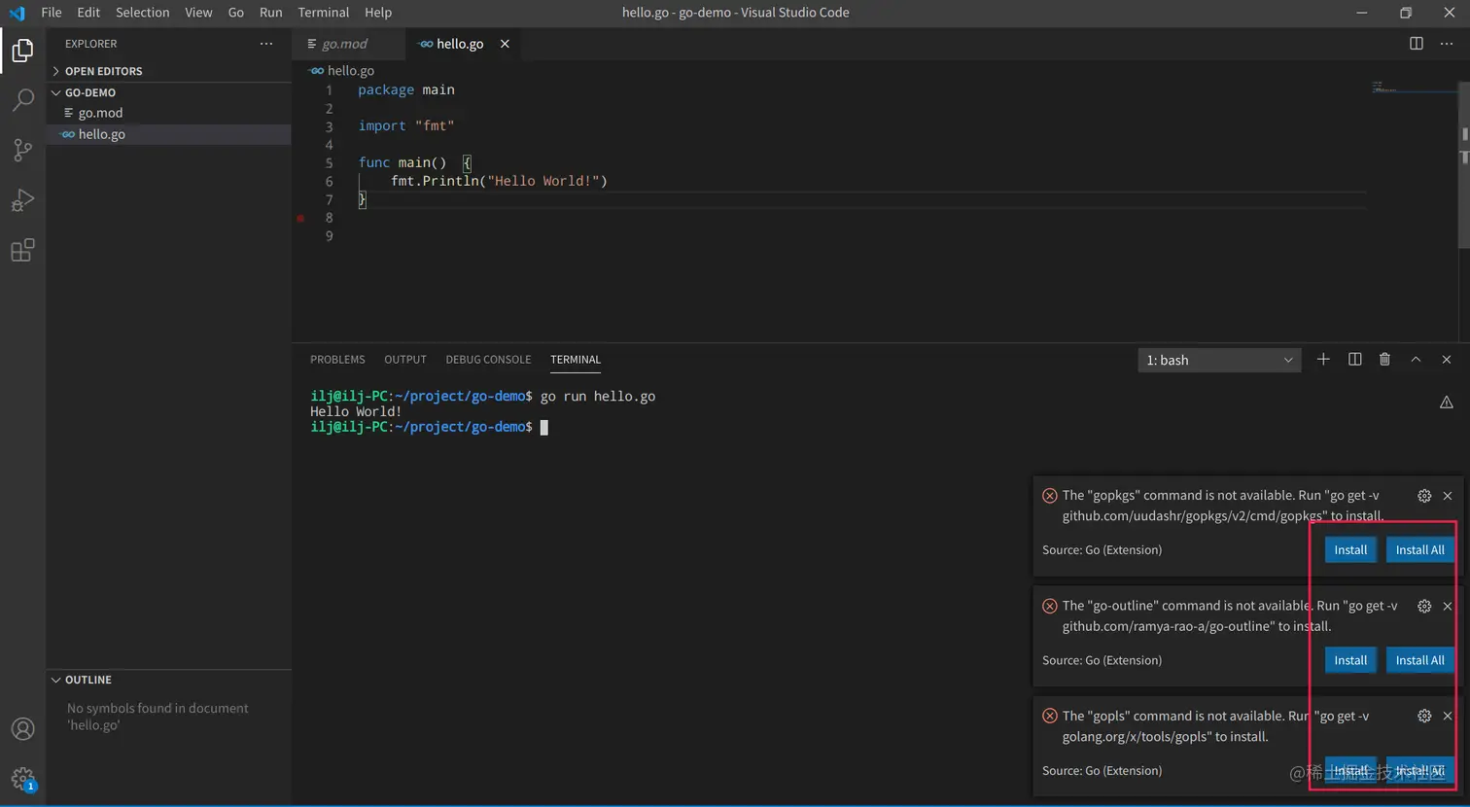This screenshot has width=1470, height=807.
Task: Open the Extensions view
Action: tap(22, 251)
